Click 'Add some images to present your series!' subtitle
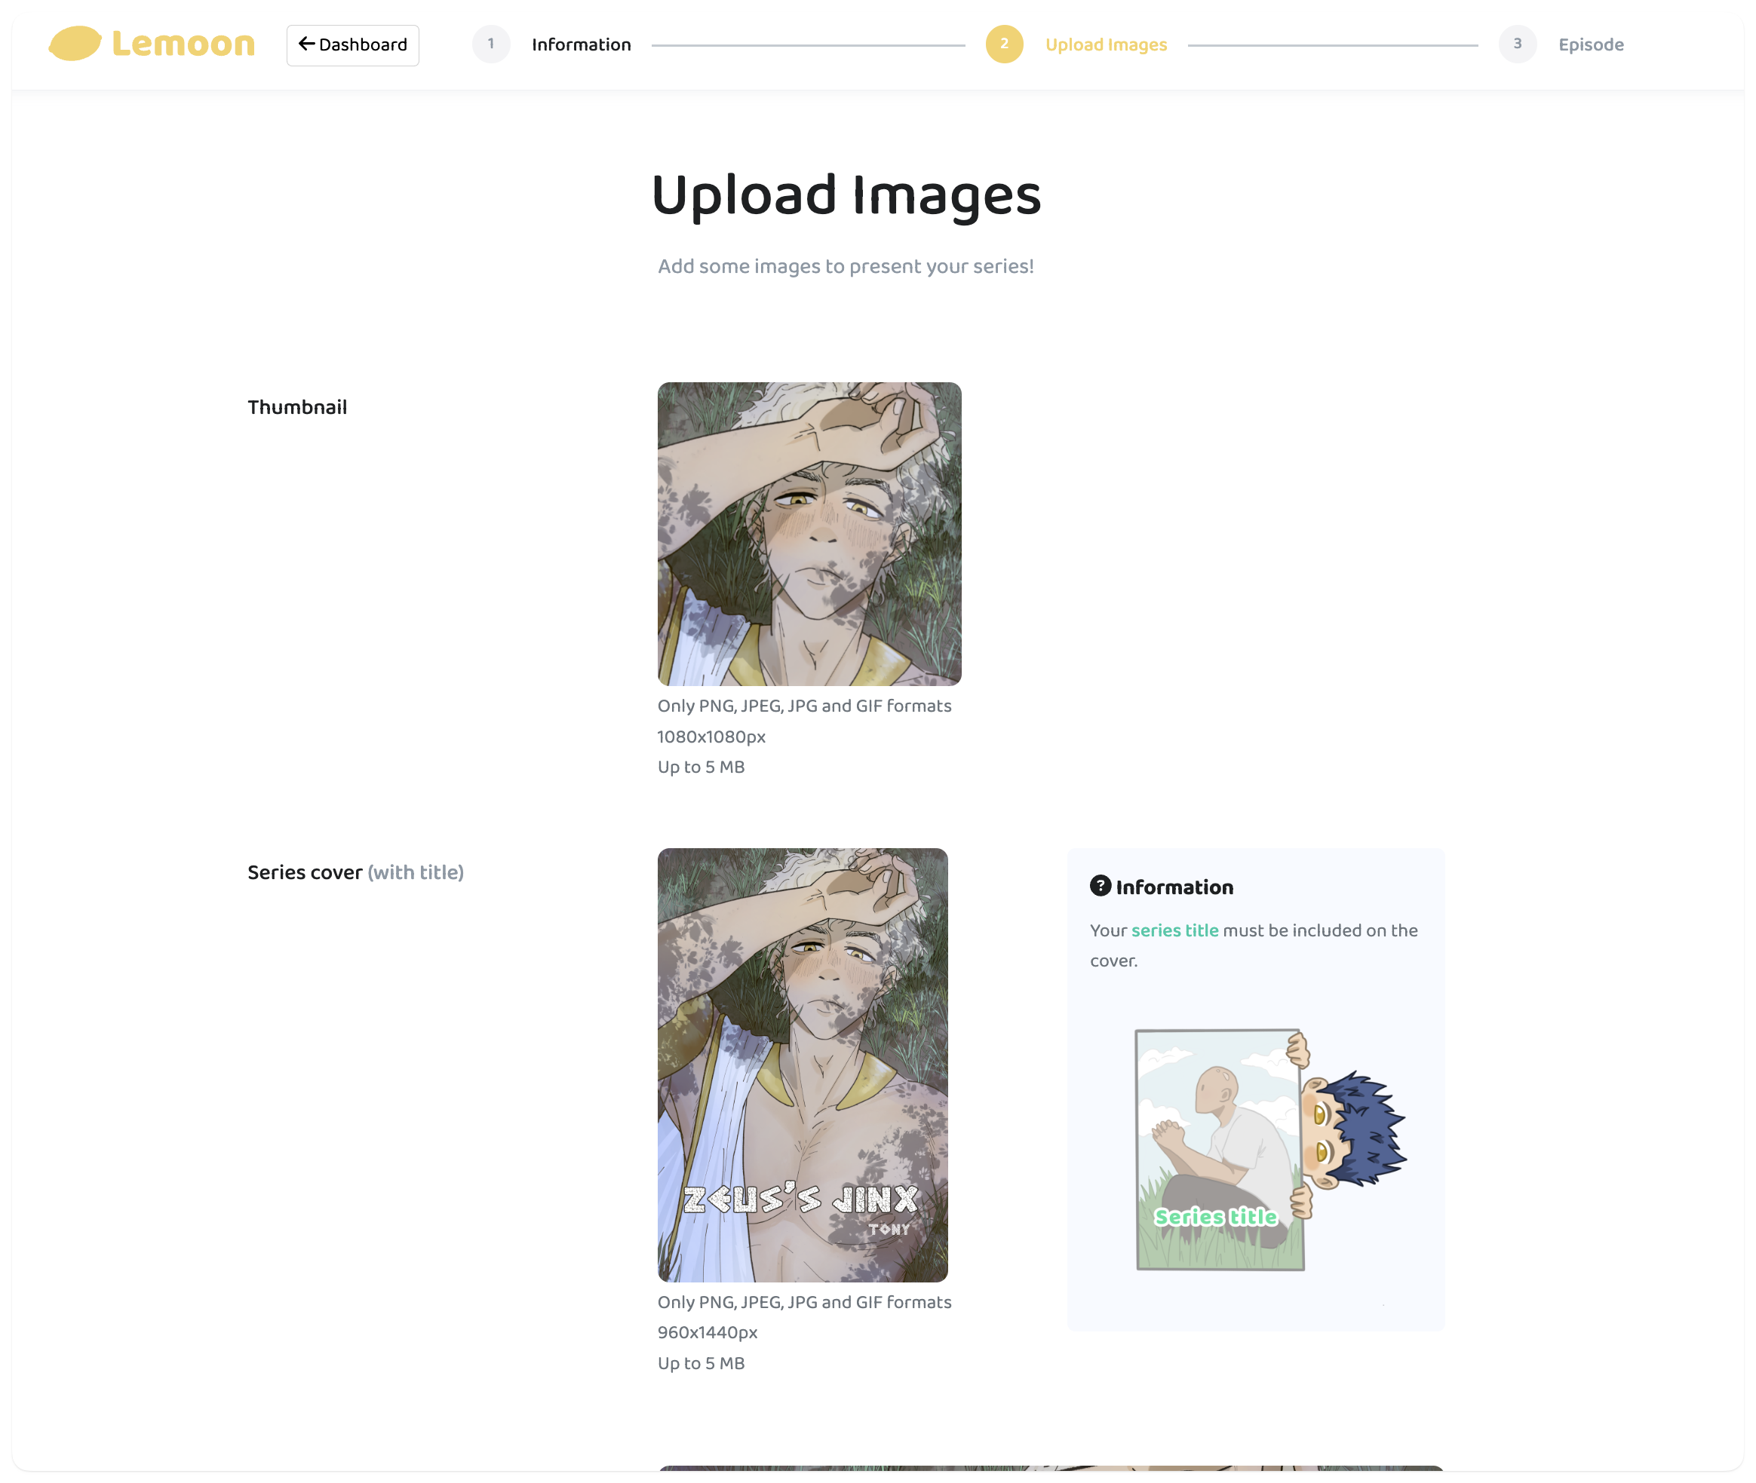Viewport: 1756px width, 1483px height. [846, 266]
